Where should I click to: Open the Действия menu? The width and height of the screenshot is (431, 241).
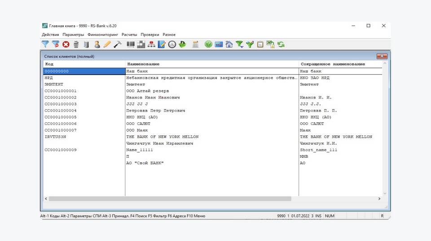coord(50,35)
